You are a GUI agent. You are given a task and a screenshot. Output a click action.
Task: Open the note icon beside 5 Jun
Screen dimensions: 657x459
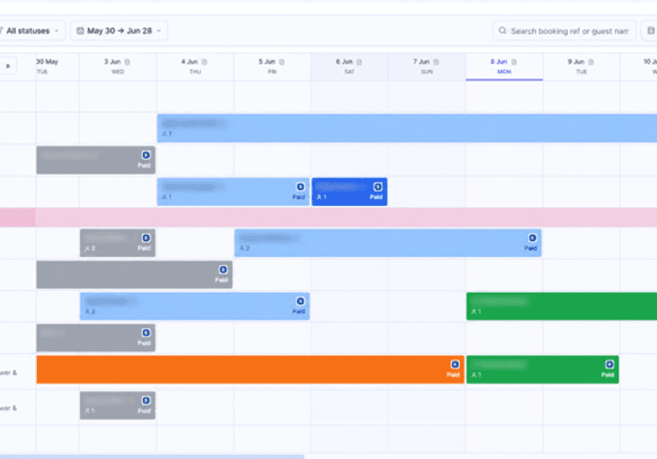(x=282, y=61)
